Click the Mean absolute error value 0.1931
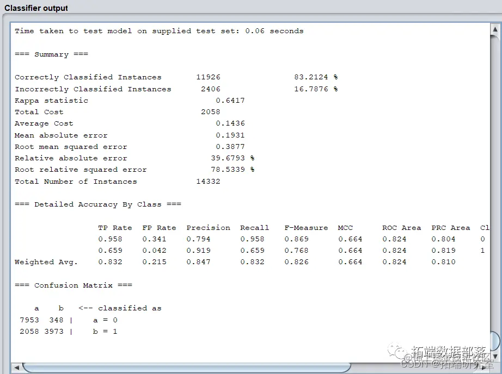Viewport: 502px width, 374px height. (230, 135)
